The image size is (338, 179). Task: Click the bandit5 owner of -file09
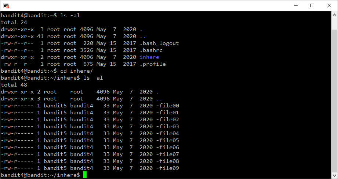[55, 168]
